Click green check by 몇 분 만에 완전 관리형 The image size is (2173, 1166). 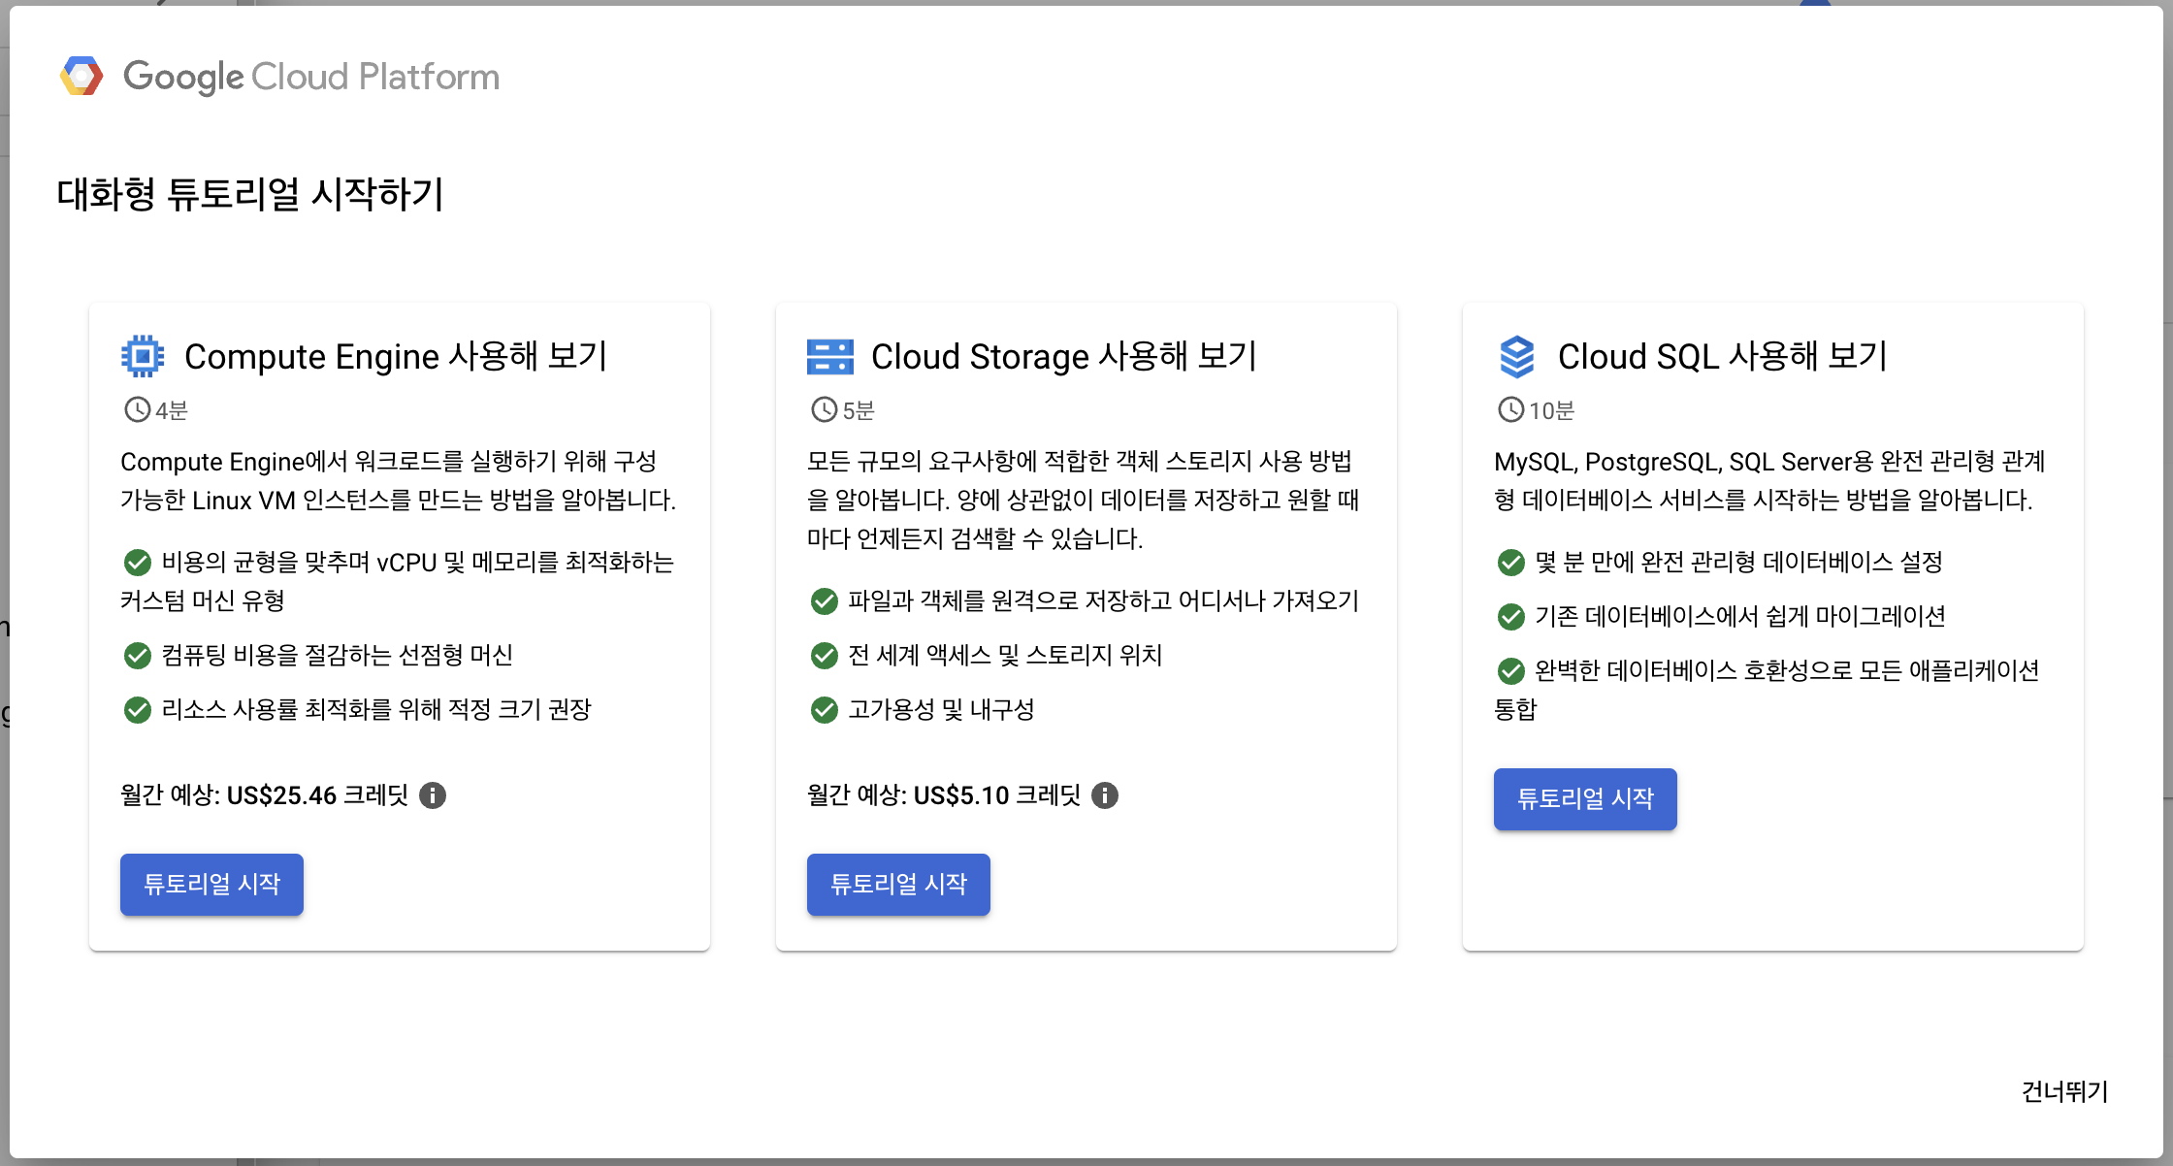click(x=1511, y=562)
